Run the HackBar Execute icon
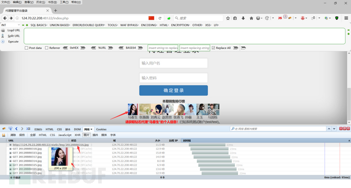Screen dimensions: 351x188 pos(3,41)
